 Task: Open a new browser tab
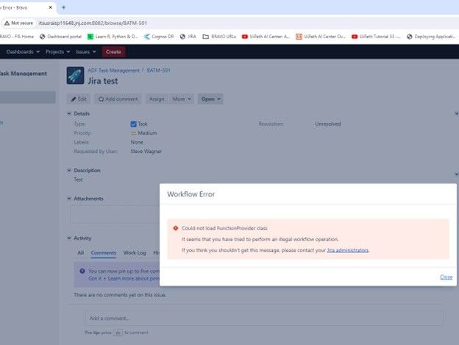[x=63, y=7]
